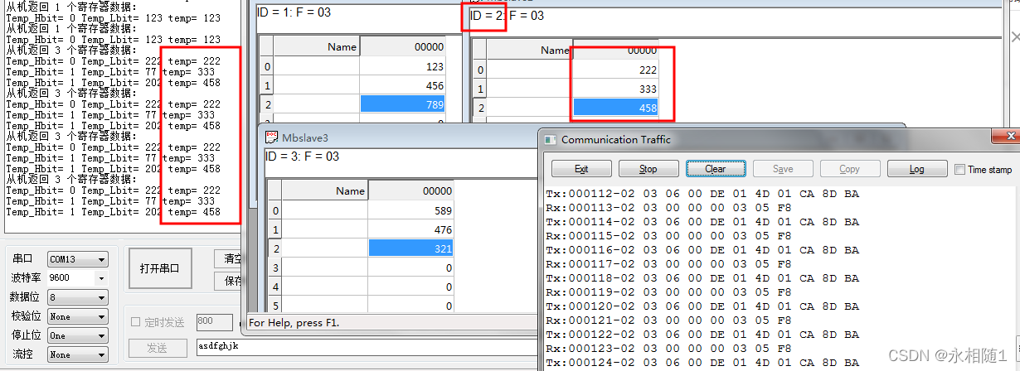Click the 'ID = 1: F = 03' header text
This screenshot has height=371, width=1020.
[x=294, y=12]
